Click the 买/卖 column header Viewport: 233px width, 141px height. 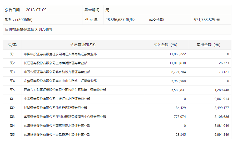click(x=12, y=45)
